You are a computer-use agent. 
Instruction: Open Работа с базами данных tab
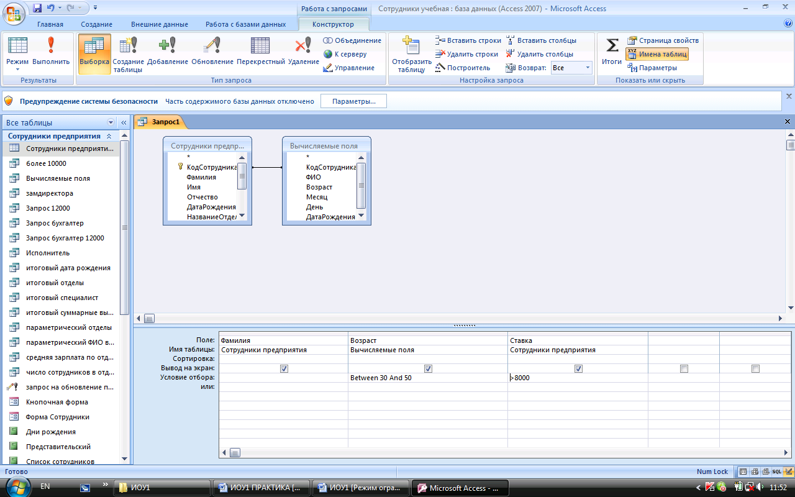pos(246,24)
